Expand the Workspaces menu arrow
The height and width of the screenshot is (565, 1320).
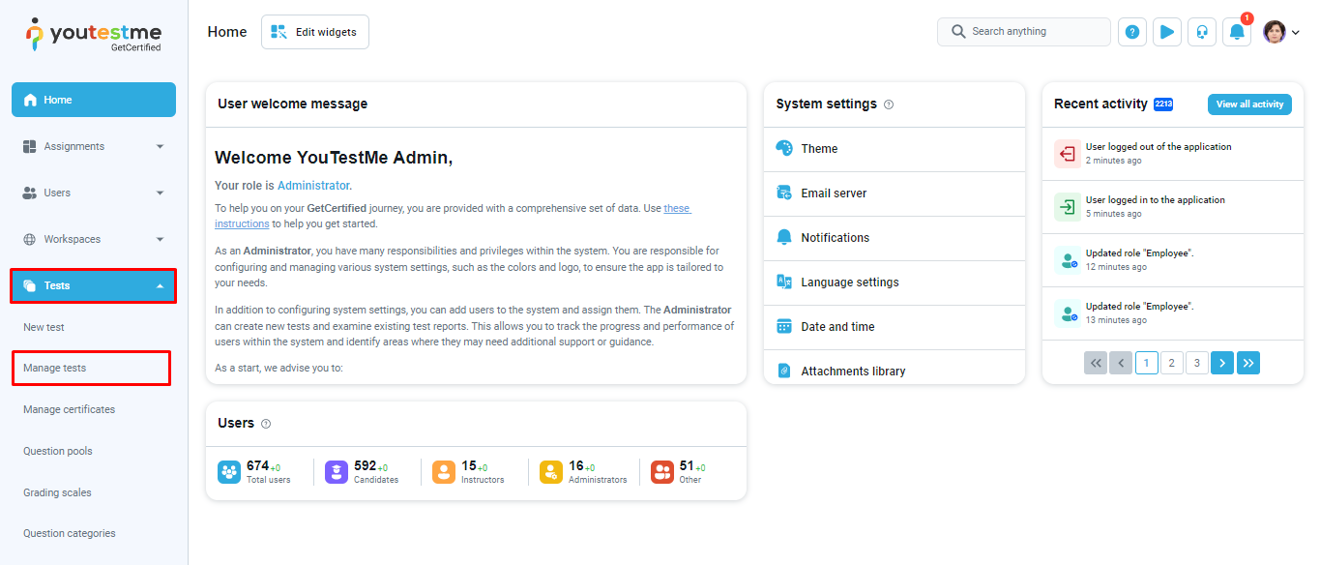pos(160,240)
